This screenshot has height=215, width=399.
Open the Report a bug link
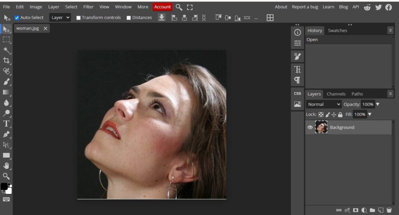click(x=305, y=7)
